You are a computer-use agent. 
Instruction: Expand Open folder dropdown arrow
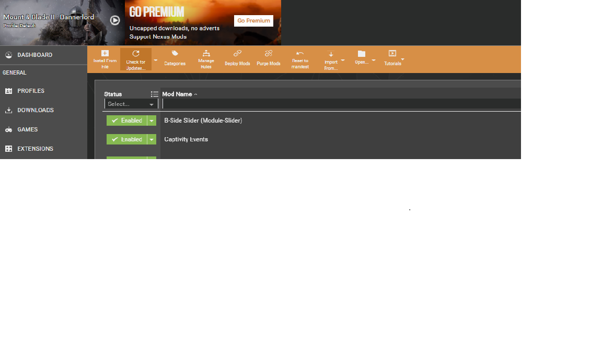(x=374, y=60)
